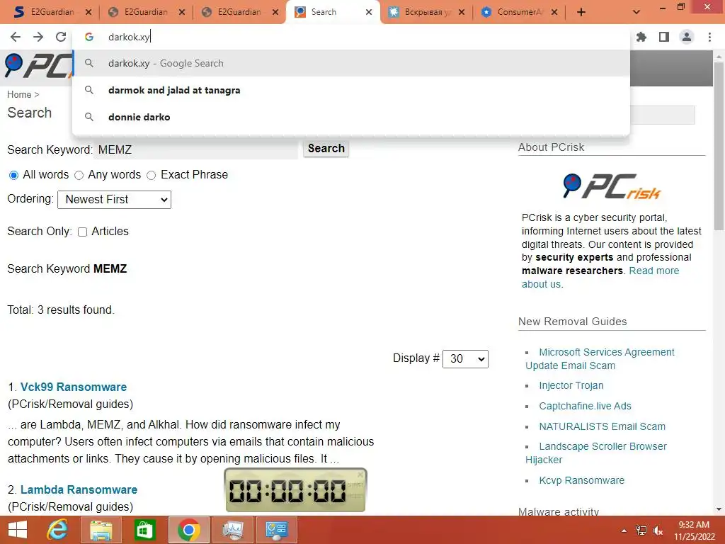The width and height of the screenshot is (725, 544).
Task: Open the Injector Trojan guide
Action: point(571,385)
